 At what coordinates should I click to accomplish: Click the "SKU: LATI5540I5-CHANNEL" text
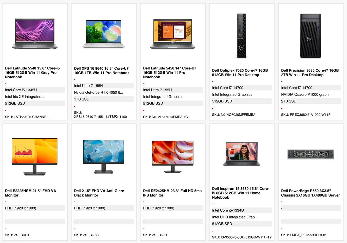[x=27, y=117]
